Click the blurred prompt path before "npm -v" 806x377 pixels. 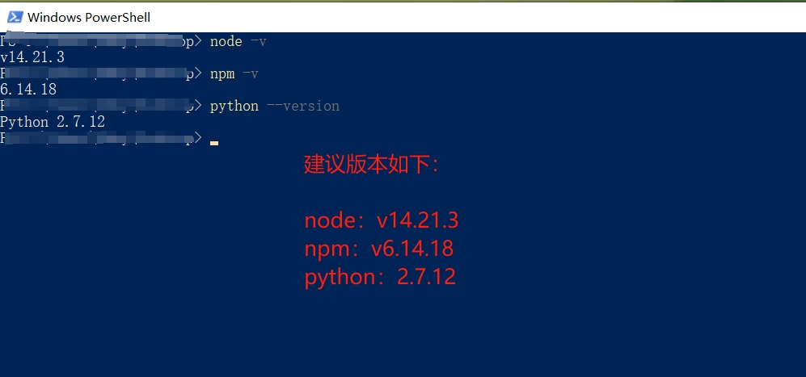point(99,73)
